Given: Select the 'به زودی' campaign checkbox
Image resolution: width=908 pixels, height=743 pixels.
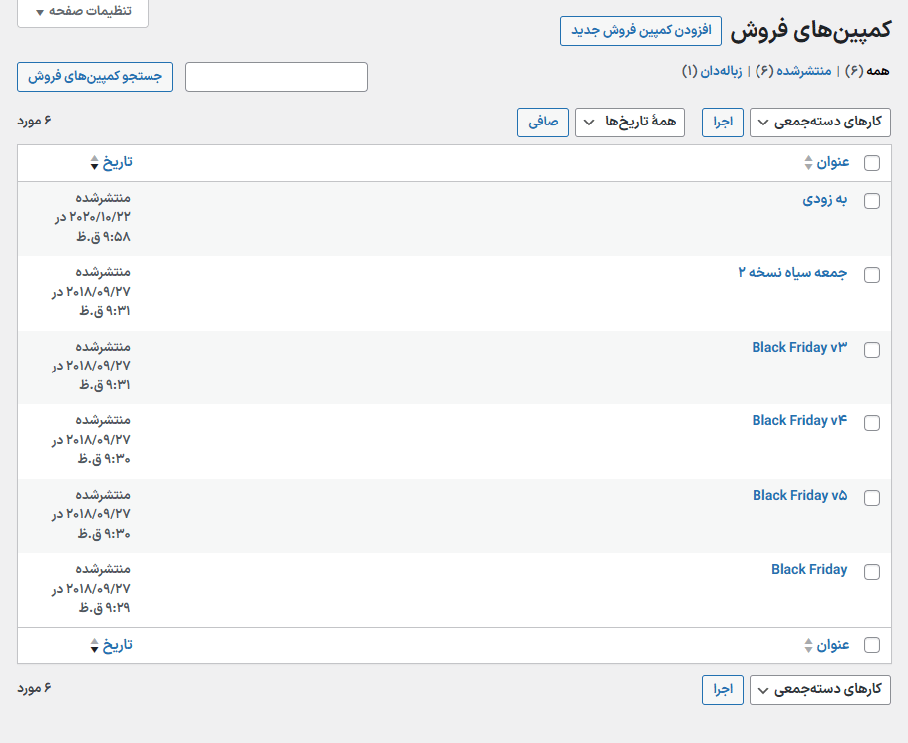Looking at the screenshot, I should (872, 201).
